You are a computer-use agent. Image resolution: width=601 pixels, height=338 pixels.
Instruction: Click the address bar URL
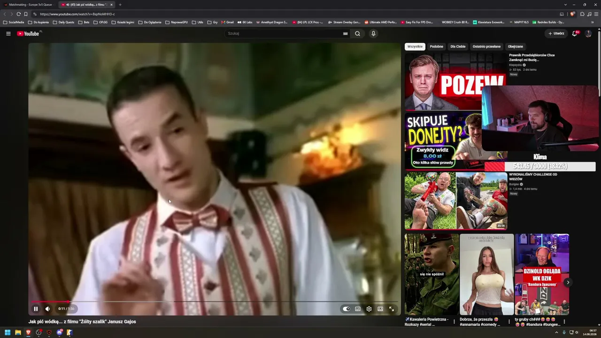(77, 14)
